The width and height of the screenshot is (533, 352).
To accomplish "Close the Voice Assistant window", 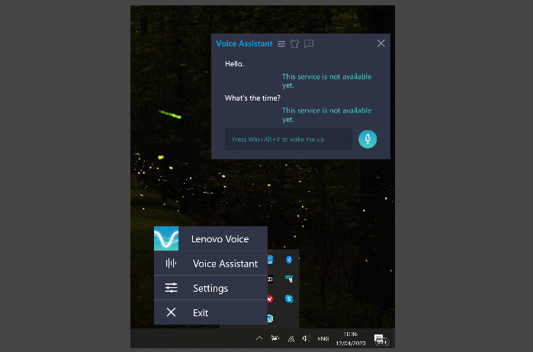I will (380, 43).
